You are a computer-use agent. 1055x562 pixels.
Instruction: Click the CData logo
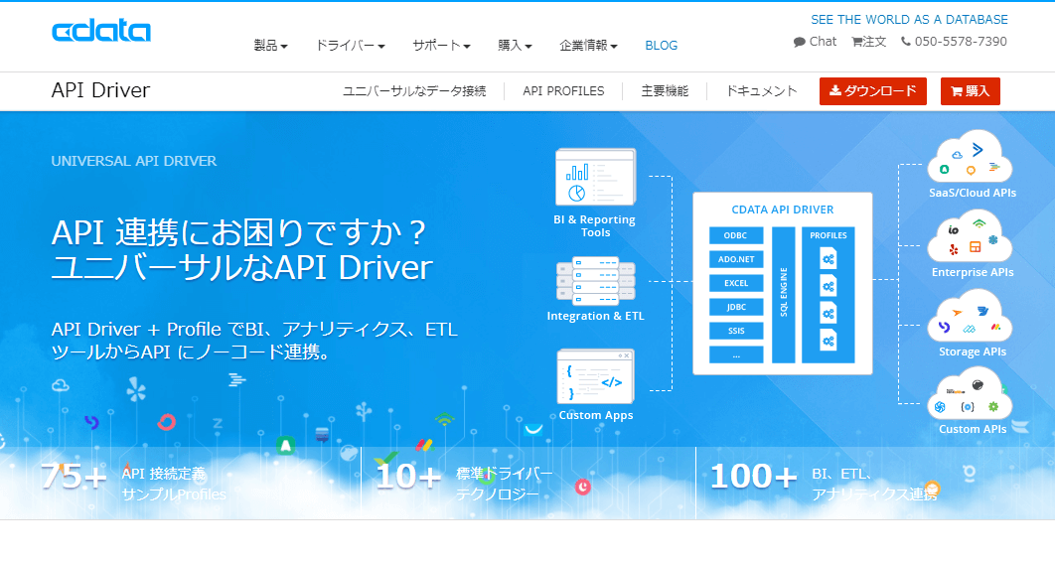pos(101,31)
